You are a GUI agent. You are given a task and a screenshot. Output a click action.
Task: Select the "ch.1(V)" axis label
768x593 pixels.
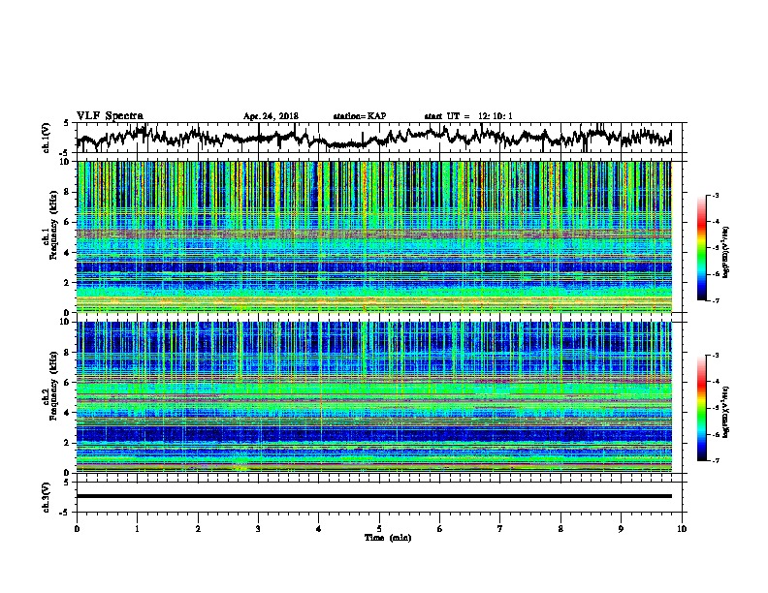point(47,138)
